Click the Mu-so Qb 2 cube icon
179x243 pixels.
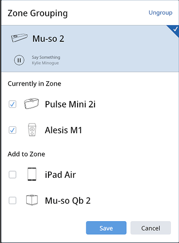coord(32,200)
